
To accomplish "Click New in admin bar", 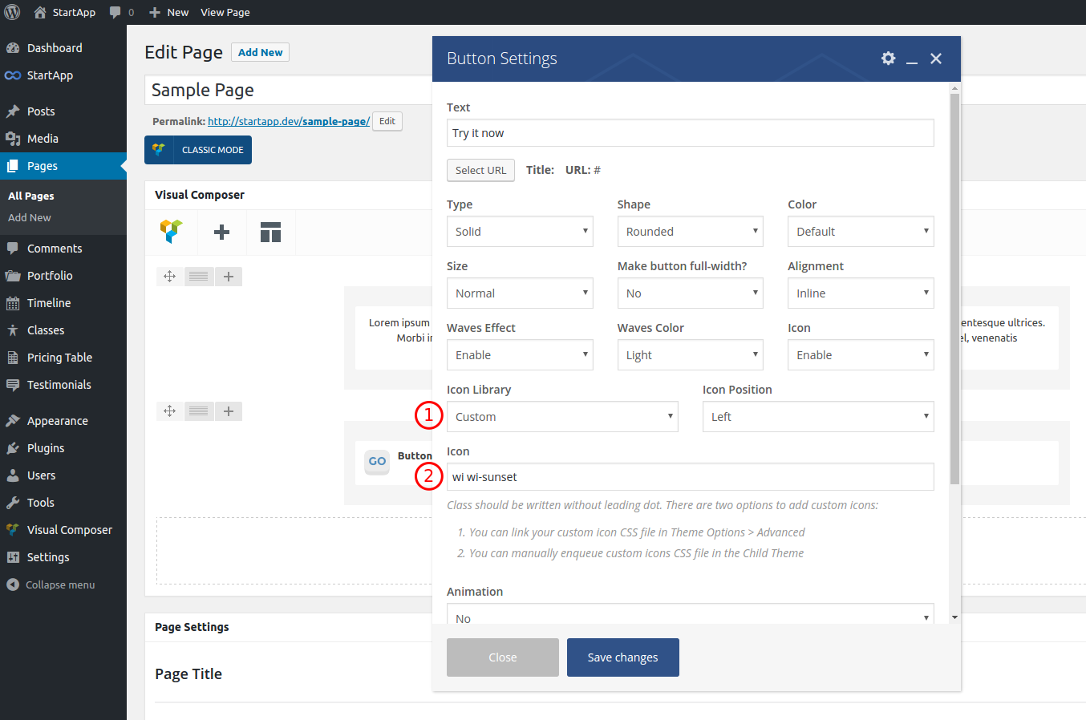I will [169, 12].
